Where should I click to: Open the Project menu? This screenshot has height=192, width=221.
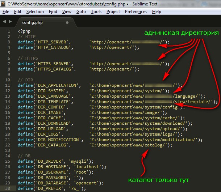[x=113, y=12]
